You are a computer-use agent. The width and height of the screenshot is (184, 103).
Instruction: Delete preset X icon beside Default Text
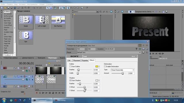coord(147,53)
